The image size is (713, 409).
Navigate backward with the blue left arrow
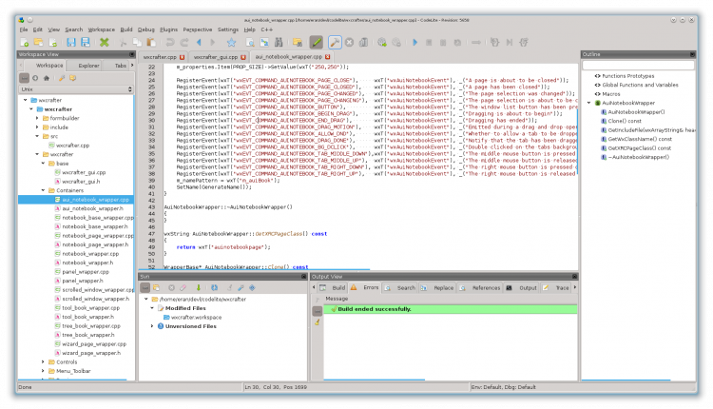pos(199,42)
